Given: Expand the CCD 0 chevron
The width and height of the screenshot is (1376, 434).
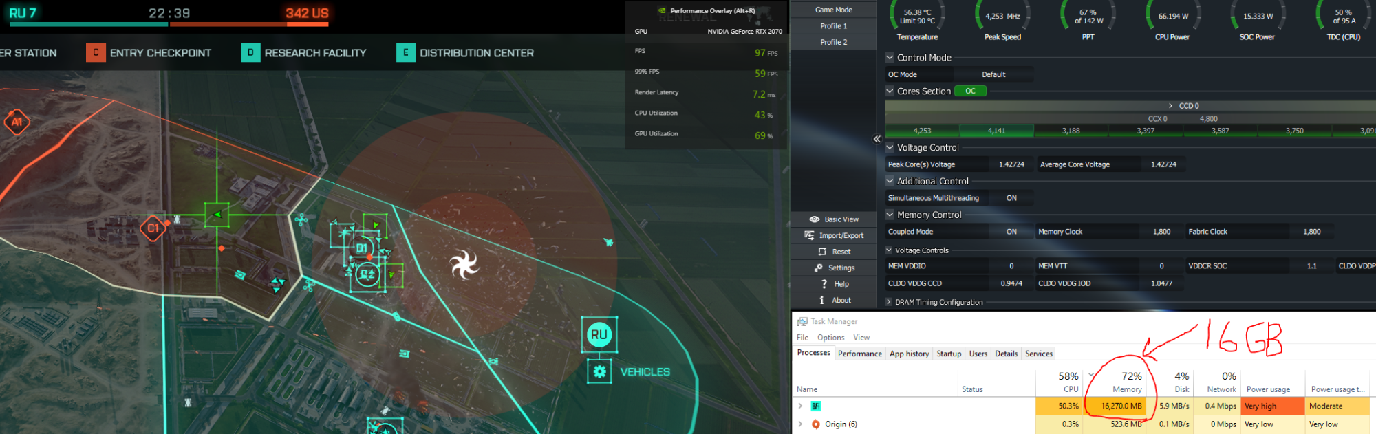Looking at the screenshot, I should tap(1170, 106).
